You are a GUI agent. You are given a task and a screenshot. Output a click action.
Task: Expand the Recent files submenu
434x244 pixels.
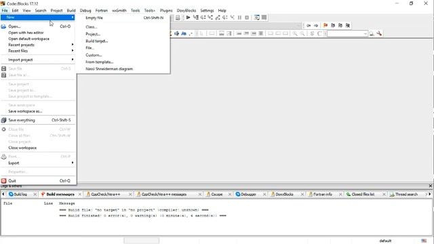(x=38, y=51)
